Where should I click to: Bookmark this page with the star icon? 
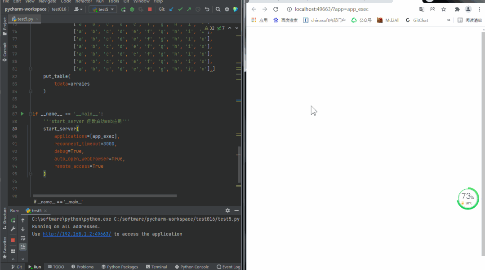(444, 9)
